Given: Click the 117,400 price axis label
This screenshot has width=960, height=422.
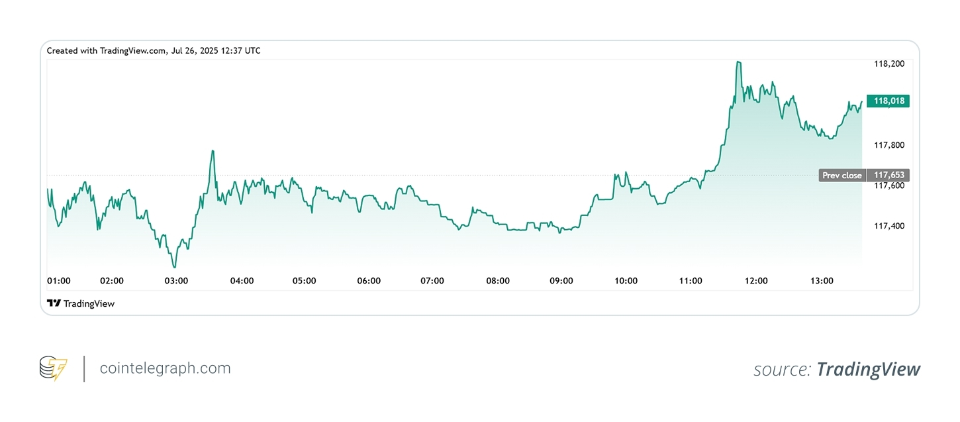Looking at the screenshot, I should pyautogui.click(x=889, y=227).
